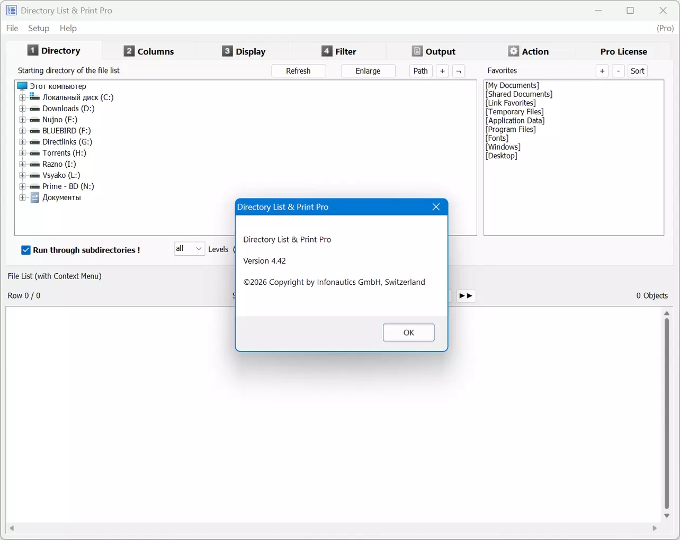Select [Fonts] in Favorites
This screenshot has height=540, width=680.
pos(497,138)
